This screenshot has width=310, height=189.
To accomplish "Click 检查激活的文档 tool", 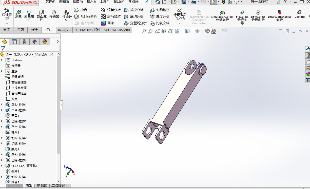I will tap(180, 14).
